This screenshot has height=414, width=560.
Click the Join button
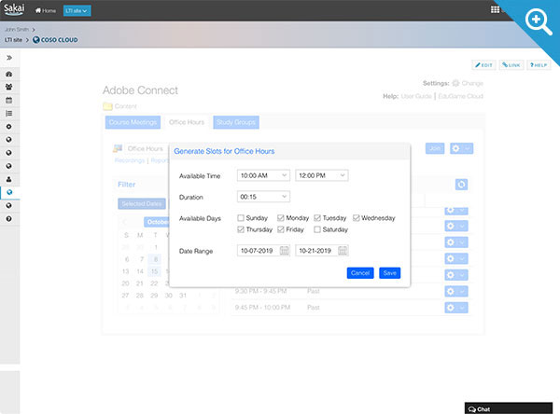(x=435, y=148)
